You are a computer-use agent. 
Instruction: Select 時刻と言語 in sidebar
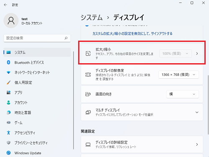pyautogui.click(x=37, y=113)
